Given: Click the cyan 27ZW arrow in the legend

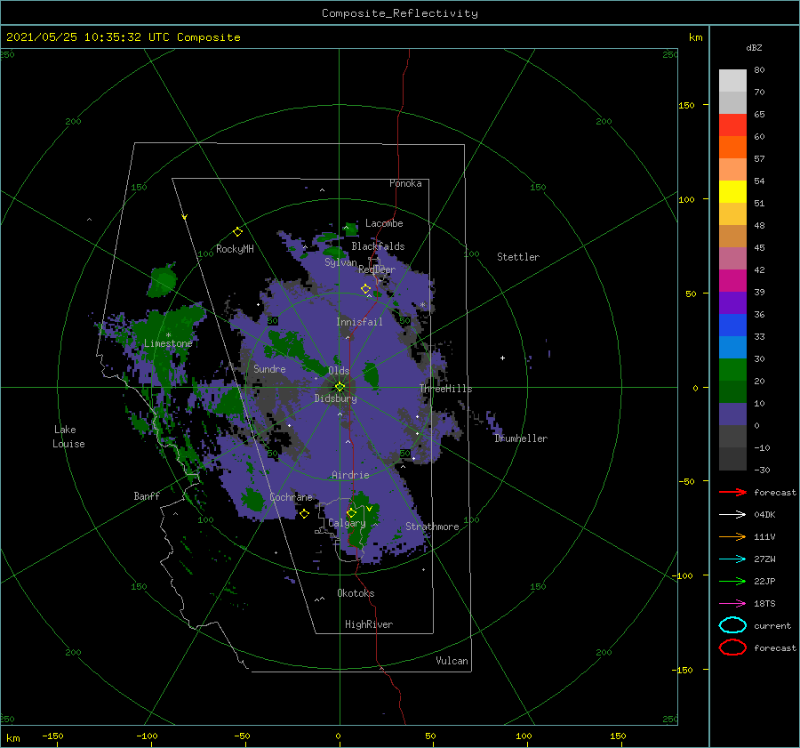Looking at the screenshot, I should coord(732,559).
